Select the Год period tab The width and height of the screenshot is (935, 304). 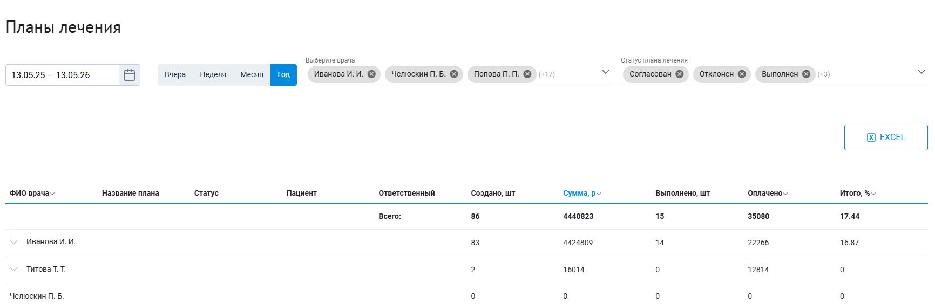pos(283,75)
